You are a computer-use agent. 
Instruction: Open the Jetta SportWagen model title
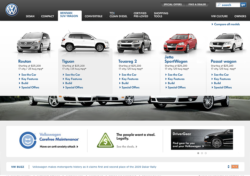[x=176, y=59]
